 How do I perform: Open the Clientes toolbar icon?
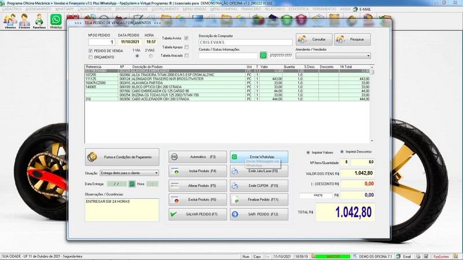[x=10, y=21]
